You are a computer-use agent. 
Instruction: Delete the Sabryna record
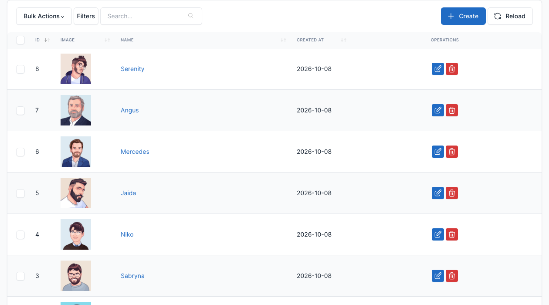tap(452, 276)
